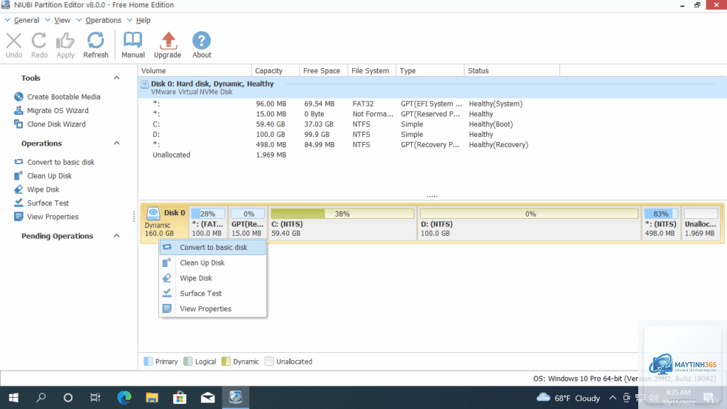Screen dimensions: 727x409
Task: Open the Manual book icon
Action: click(x=133, y=40)
